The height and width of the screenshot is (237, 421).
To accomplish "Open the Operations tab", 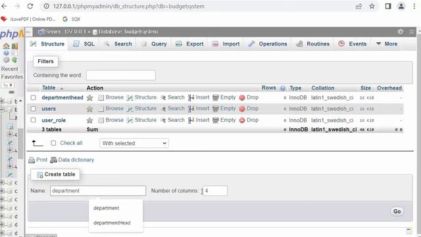I will [268, 44].
